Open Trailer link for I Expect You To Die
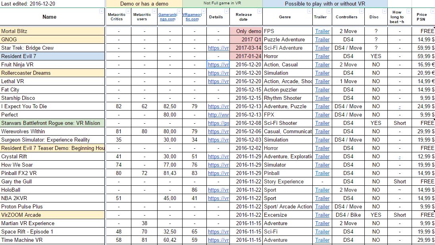Viewport: 435px width, 245px height. tap(322, 106)
